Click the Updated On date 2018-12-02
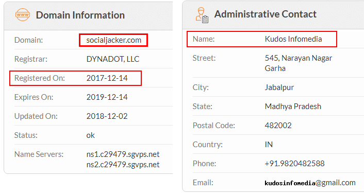This screenshot has height=195, width=364. (x=107, y=116)
